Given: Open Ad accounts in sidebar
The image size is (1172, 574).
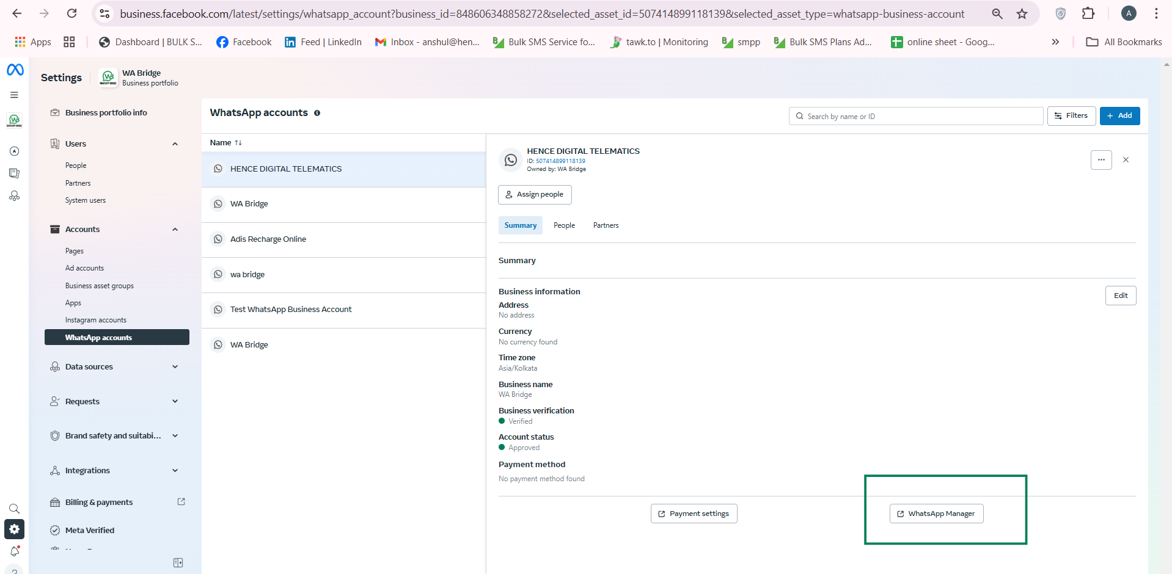Looking at the screenshot, I should tap(84, 268).
